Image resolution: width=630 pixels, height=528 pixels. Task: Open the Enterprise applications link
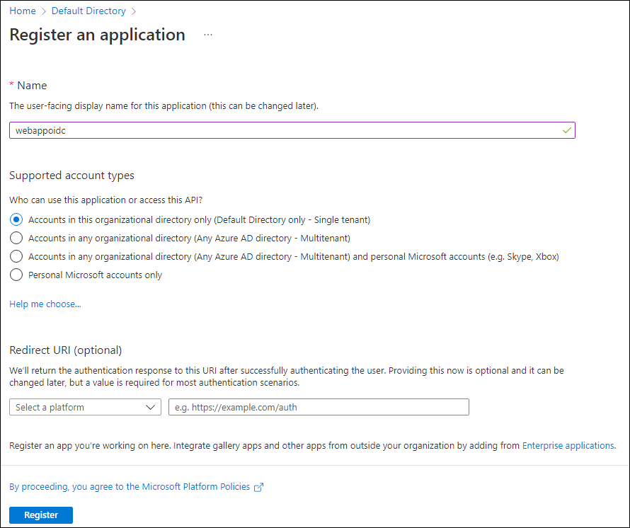(568, 445)
